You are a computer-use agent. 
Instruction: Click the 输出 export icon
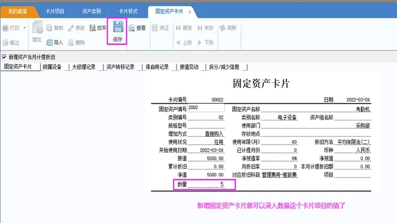[x=6, y=43]
